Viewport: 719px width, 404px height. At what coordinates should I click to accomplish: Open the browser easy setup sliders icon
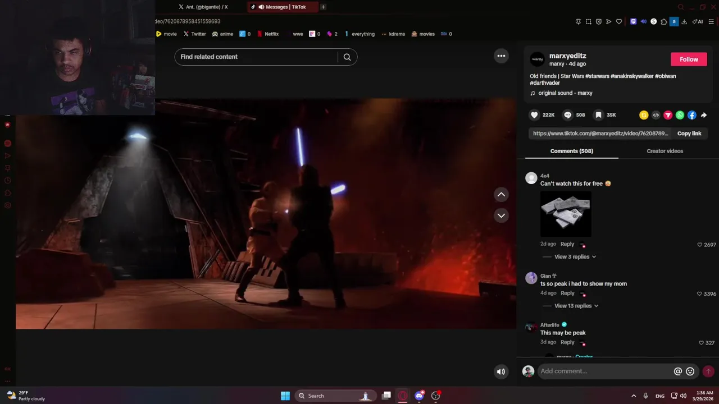[x=711, y=21]
